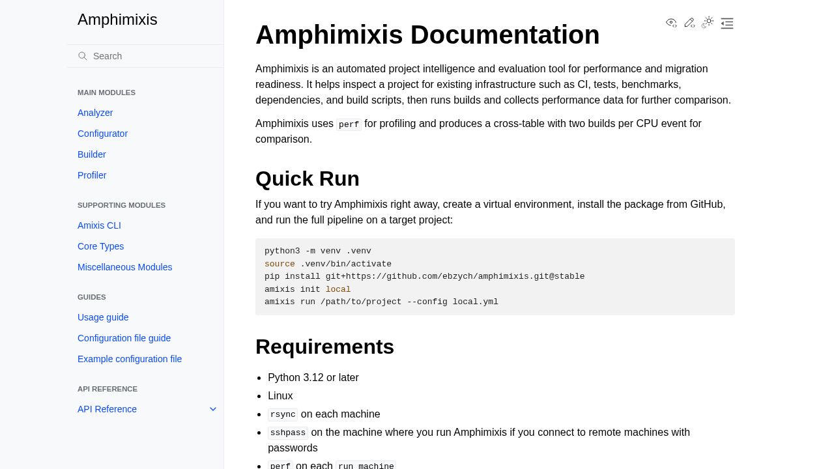This screenshot has height=469, width=834.
Task: Navigate to the Profiler page
Action: click(x=92, y=175)
